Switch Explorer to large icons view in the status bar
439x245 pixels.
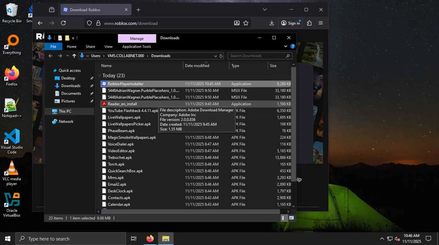pos(291,218)
